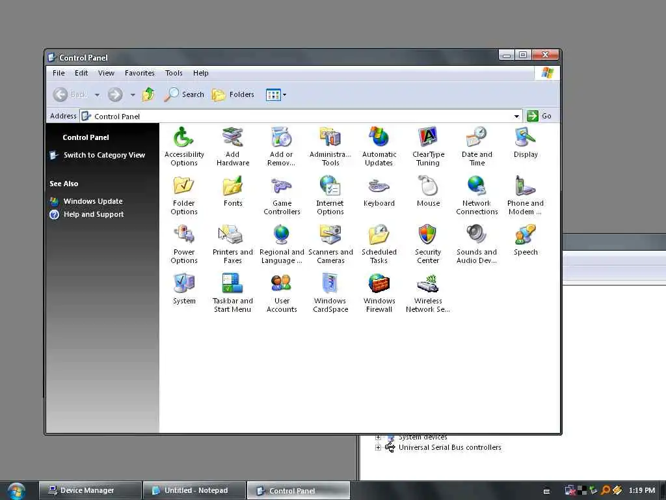This screenshot has height=500, width=666.
Task: Open System properties icon
Action: tap(184, 289)
